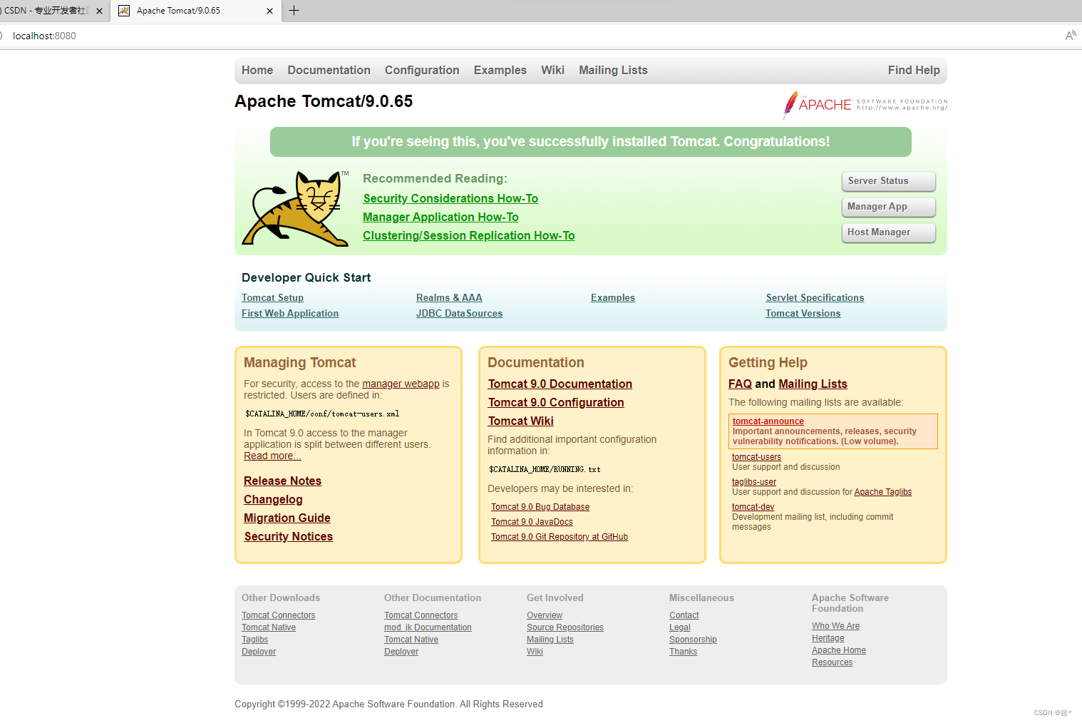This screenshot has height=723, width=1082.
Task: Open Who We Are link
Action: 835,626
